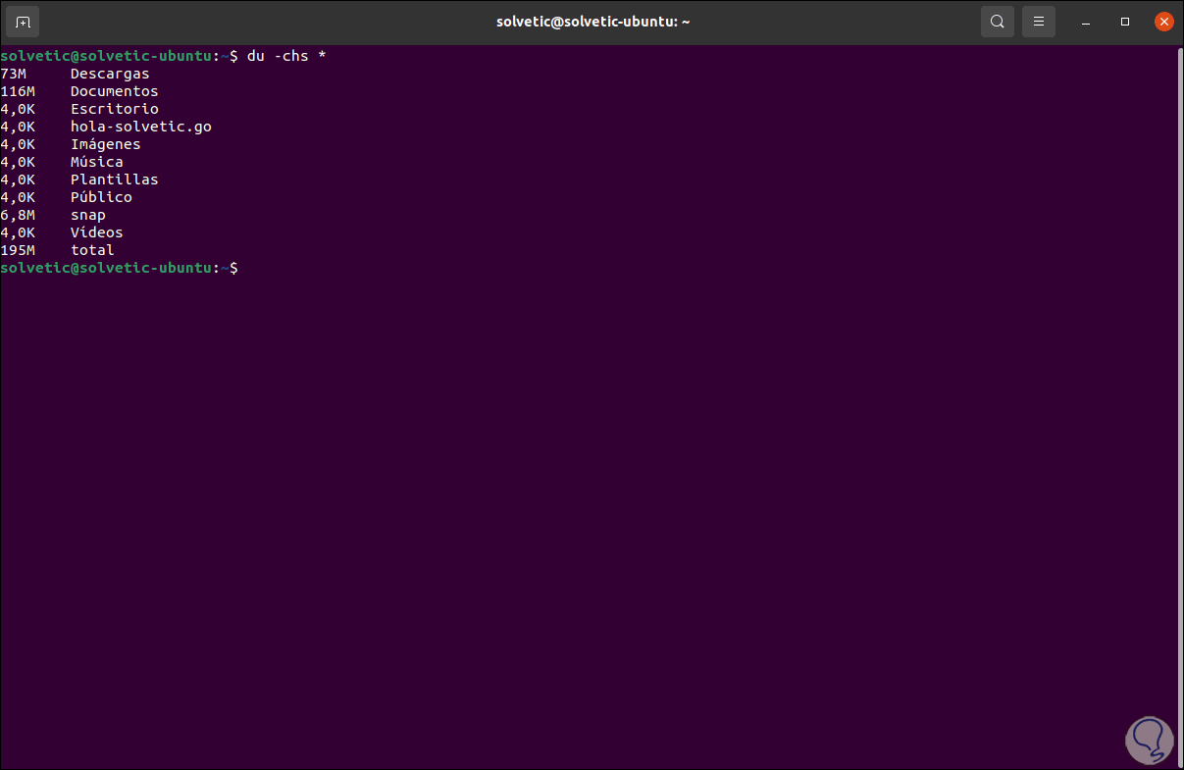Click the terminal scrollbar on the right
The width and height of the screenshot is (1184, 770).
1177,392
